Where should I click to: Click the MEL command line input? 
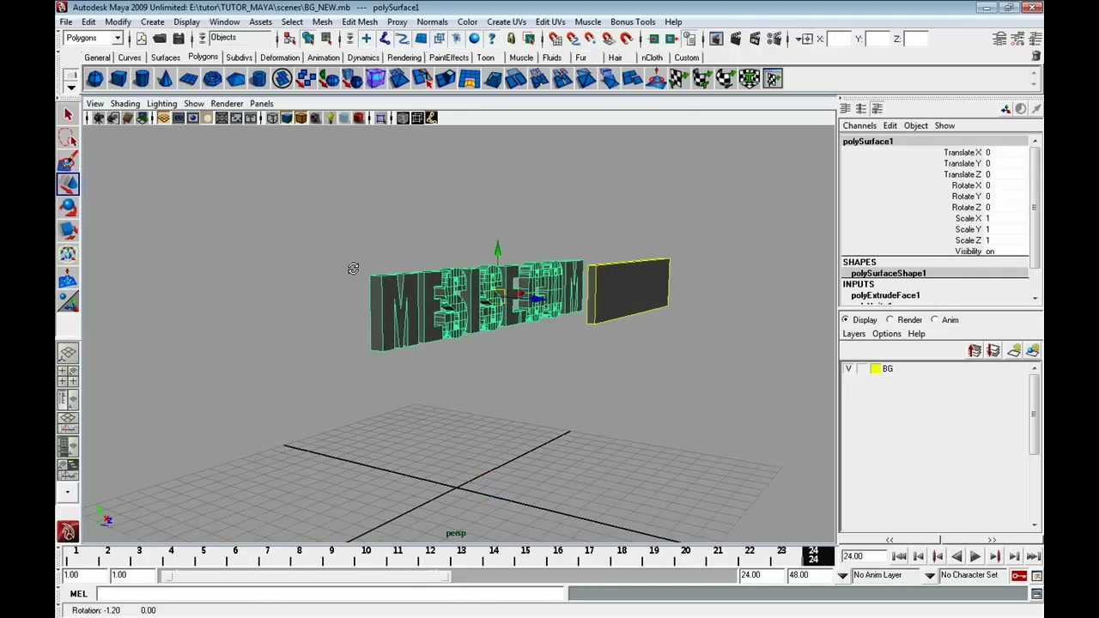tap(331, 594)
